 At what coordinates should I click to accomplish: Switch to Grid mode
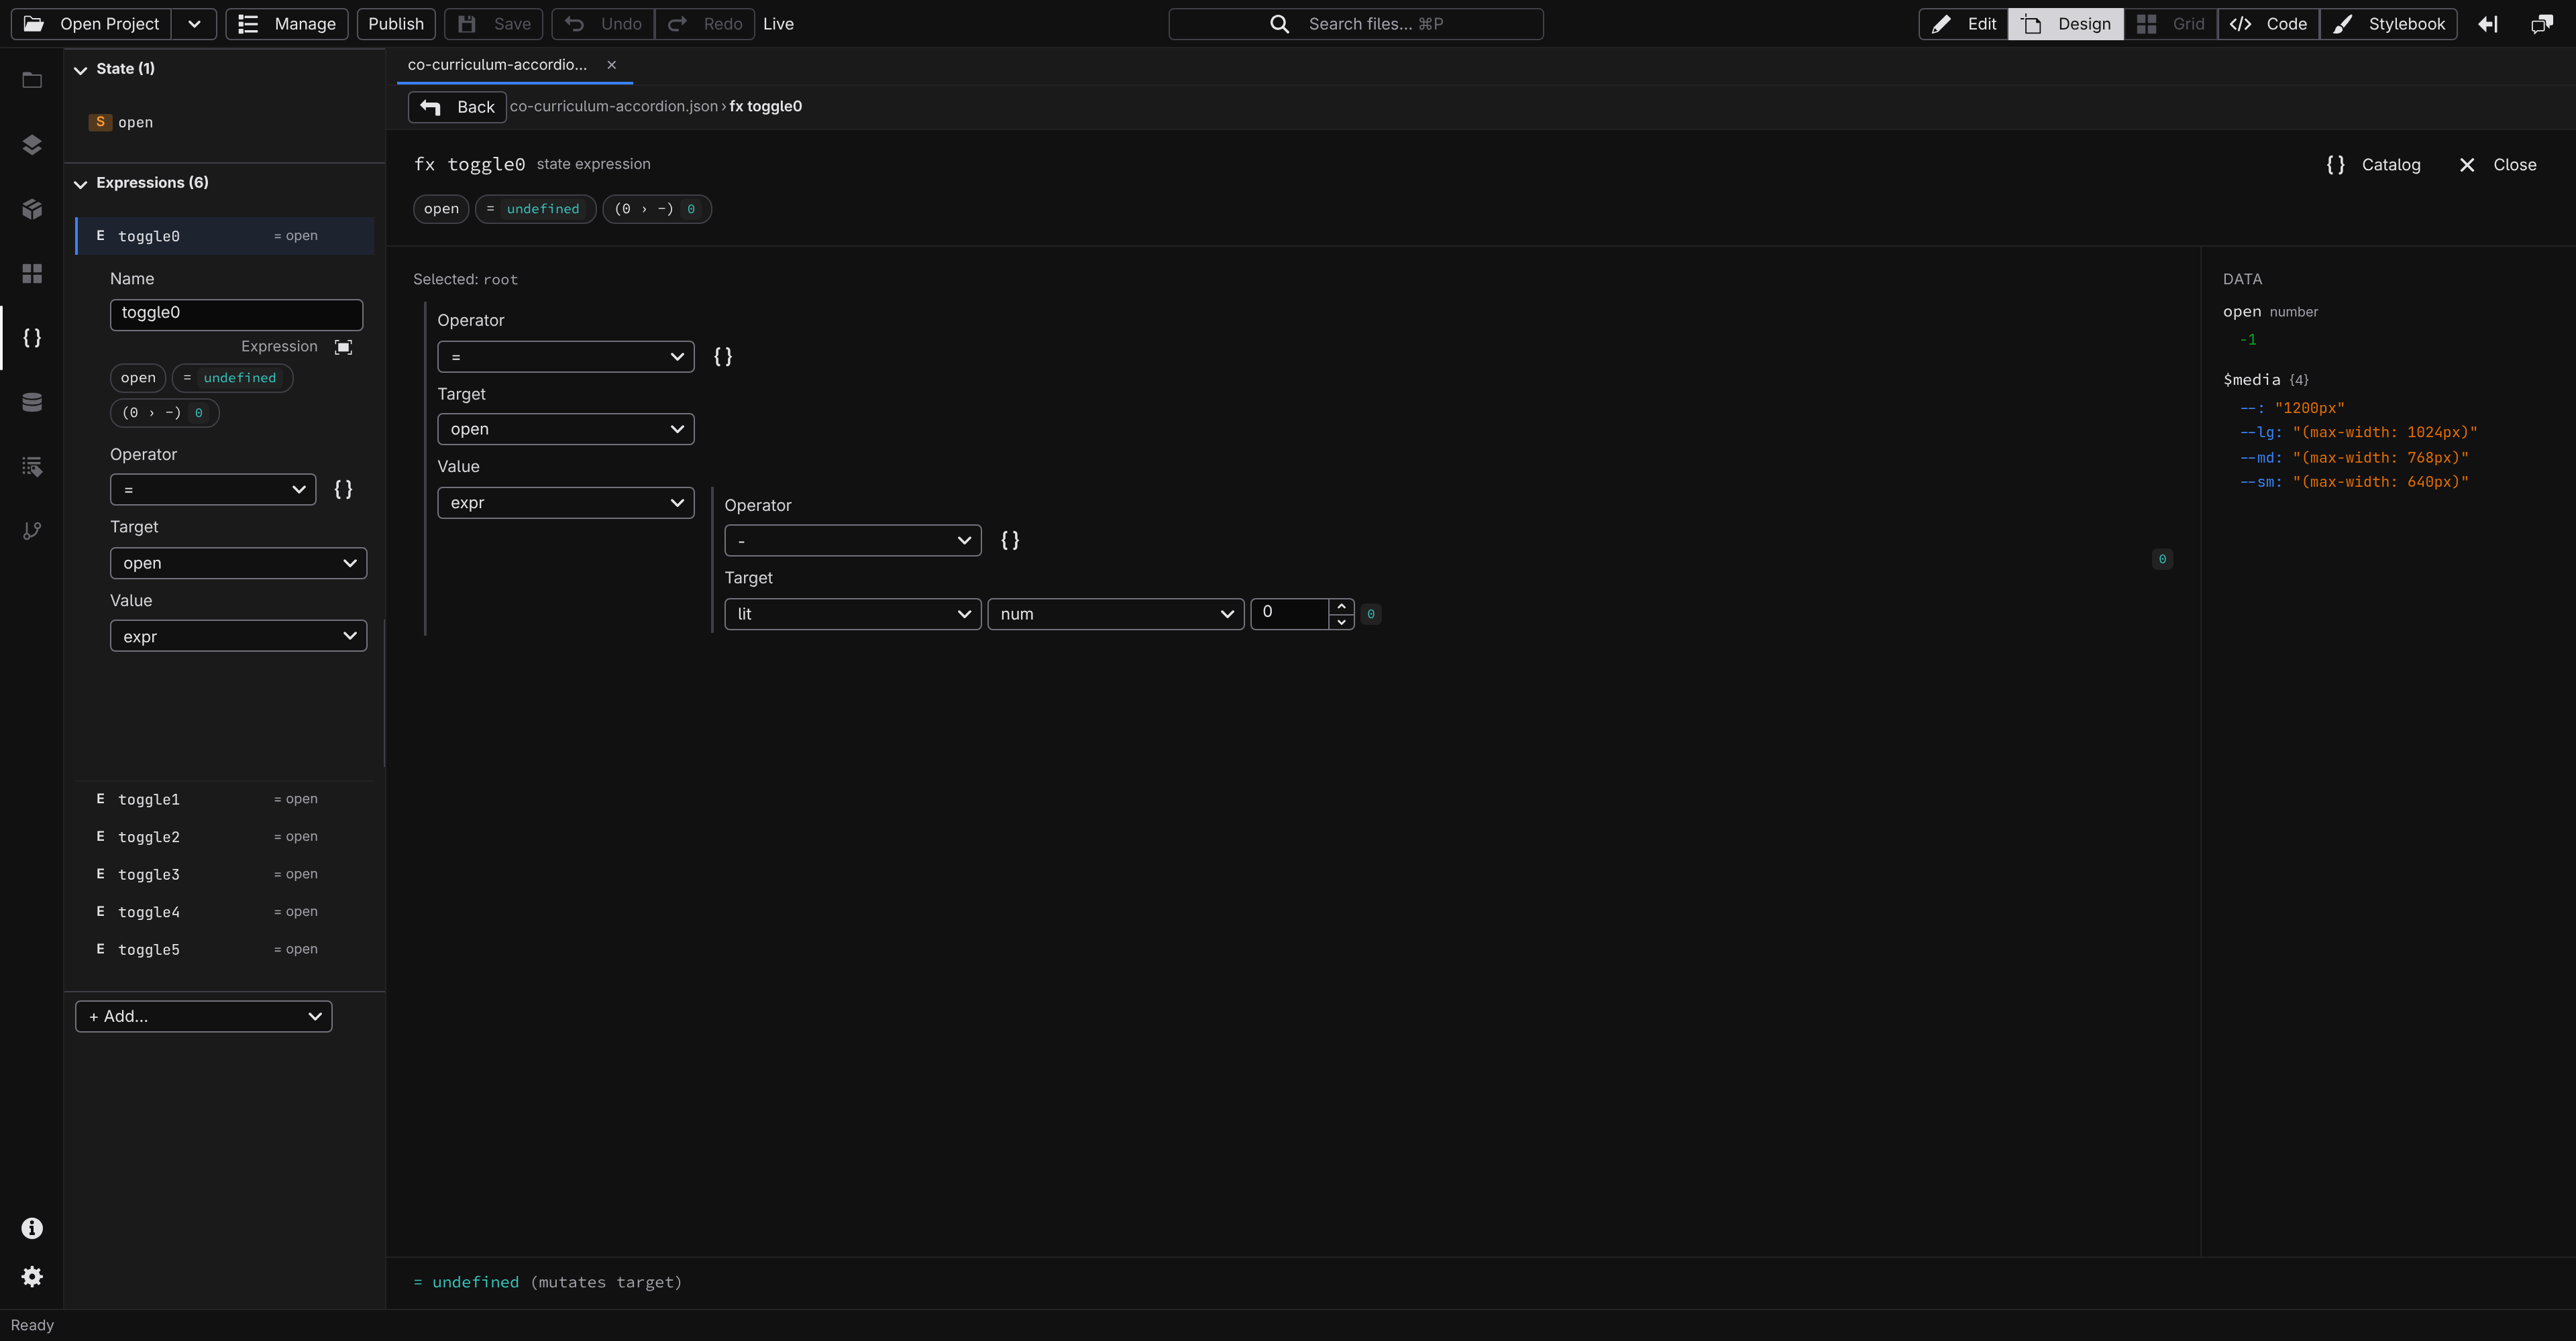click(x=2170, y=24)
